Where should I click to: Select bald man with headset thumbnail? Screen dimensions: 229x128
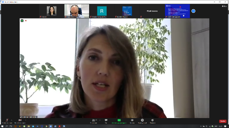77,11
